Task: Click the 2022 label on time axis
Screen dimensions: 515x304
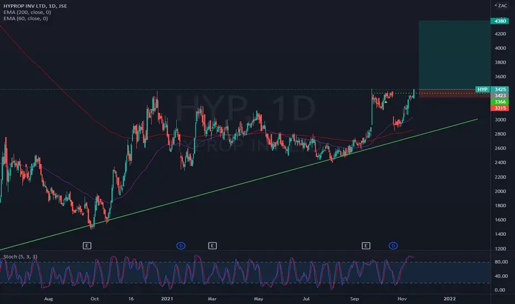Action: click(450, 298)
